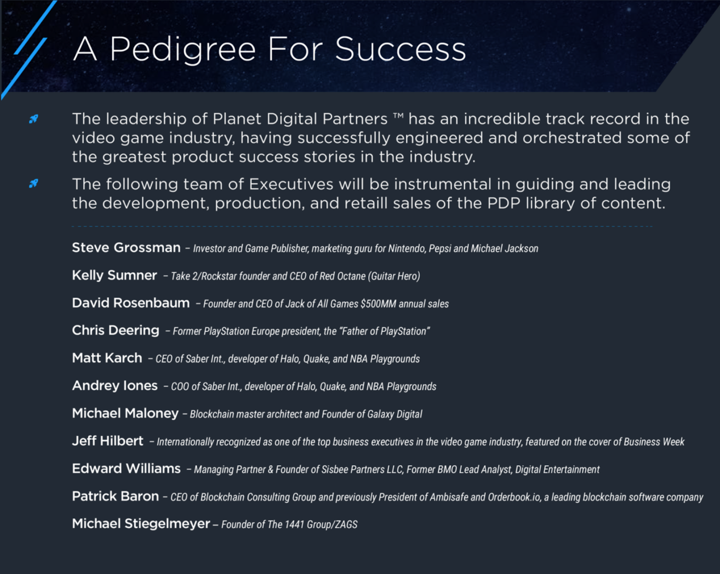The height and width of the screenshot is (574, 720).
Task: Select Michael Maloney's name
Action: point(125,413)
